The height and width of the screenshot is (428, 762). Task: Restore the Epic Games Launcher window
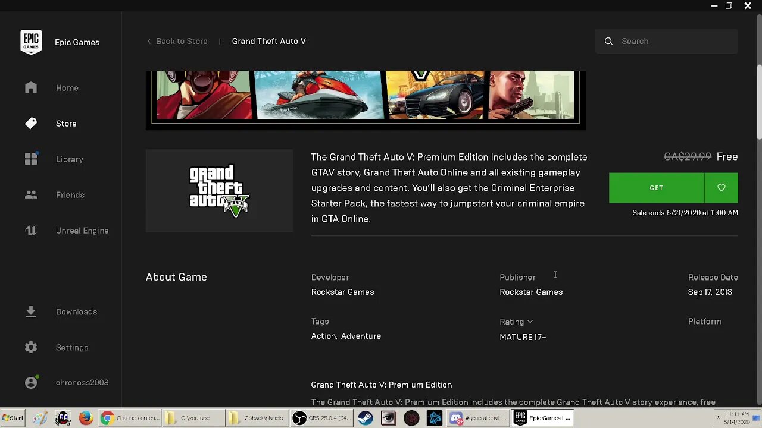pos(729,6)
